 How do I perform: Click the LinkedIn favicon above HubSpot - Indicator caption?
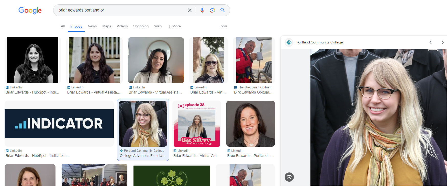[7, 151]
